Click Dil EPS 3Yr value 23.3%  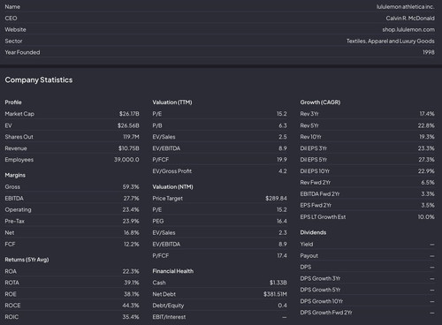point(426,148)
